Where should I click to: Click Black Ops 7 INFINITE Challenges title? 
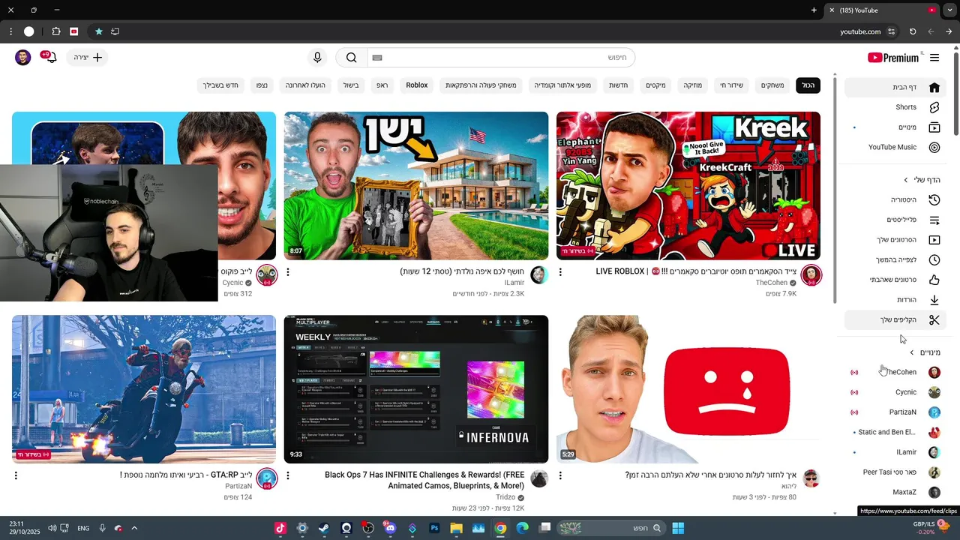tap(424, 480)
